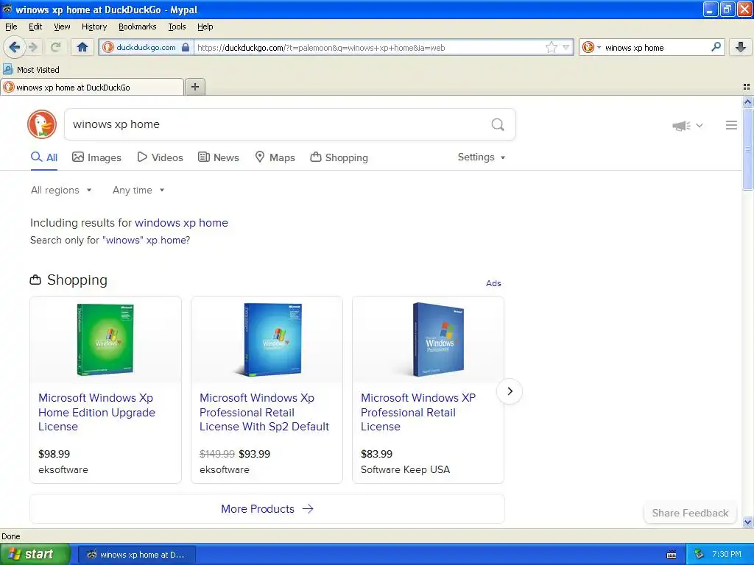
Task: Click the magnifier in browser search bar
Action: click(716, 46)
